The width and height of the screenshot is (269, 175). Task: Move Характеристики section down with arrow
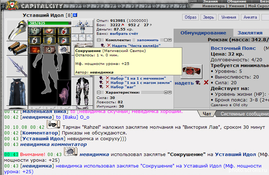pyautogui.click(x=169, y=93)
